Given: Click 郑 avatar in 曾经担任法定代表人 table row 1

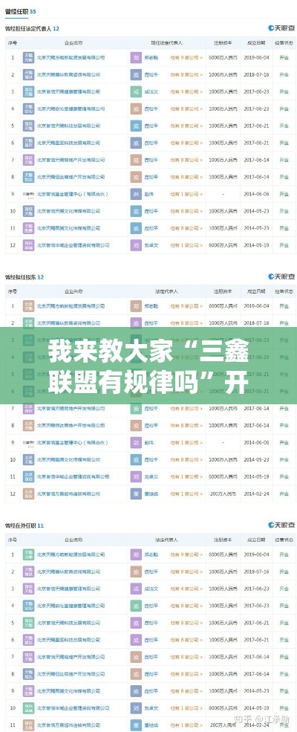Looking at the screenshot, I should (x=135, y=58).
